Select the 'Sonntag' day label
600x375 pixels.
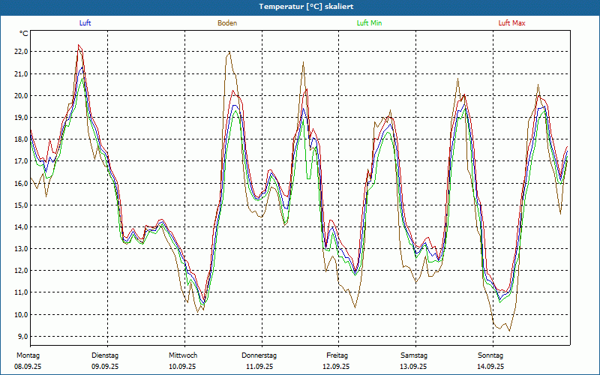coord(491,355)
